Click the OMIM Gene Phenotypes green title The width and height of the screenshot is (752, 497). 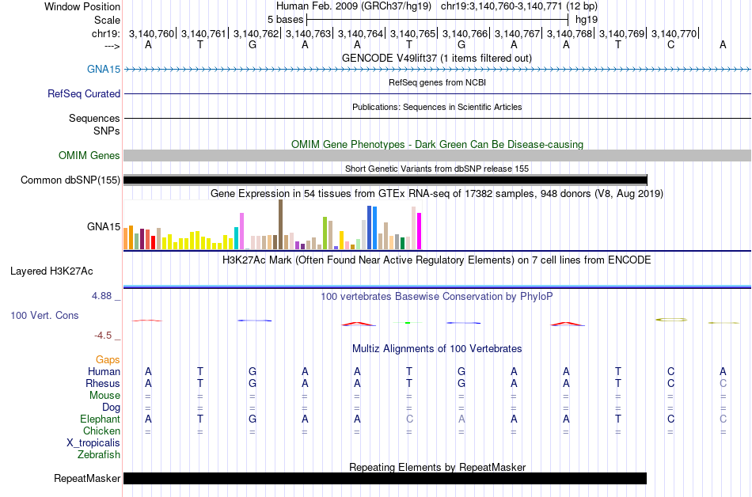(x=438, y=144)
